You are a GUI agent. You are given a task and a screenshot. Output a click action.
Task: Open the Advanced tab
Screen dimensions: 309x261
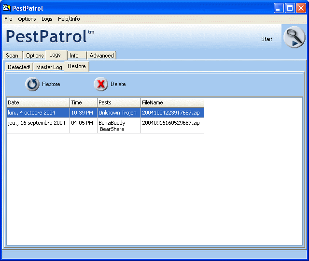[x=102, y=56]
